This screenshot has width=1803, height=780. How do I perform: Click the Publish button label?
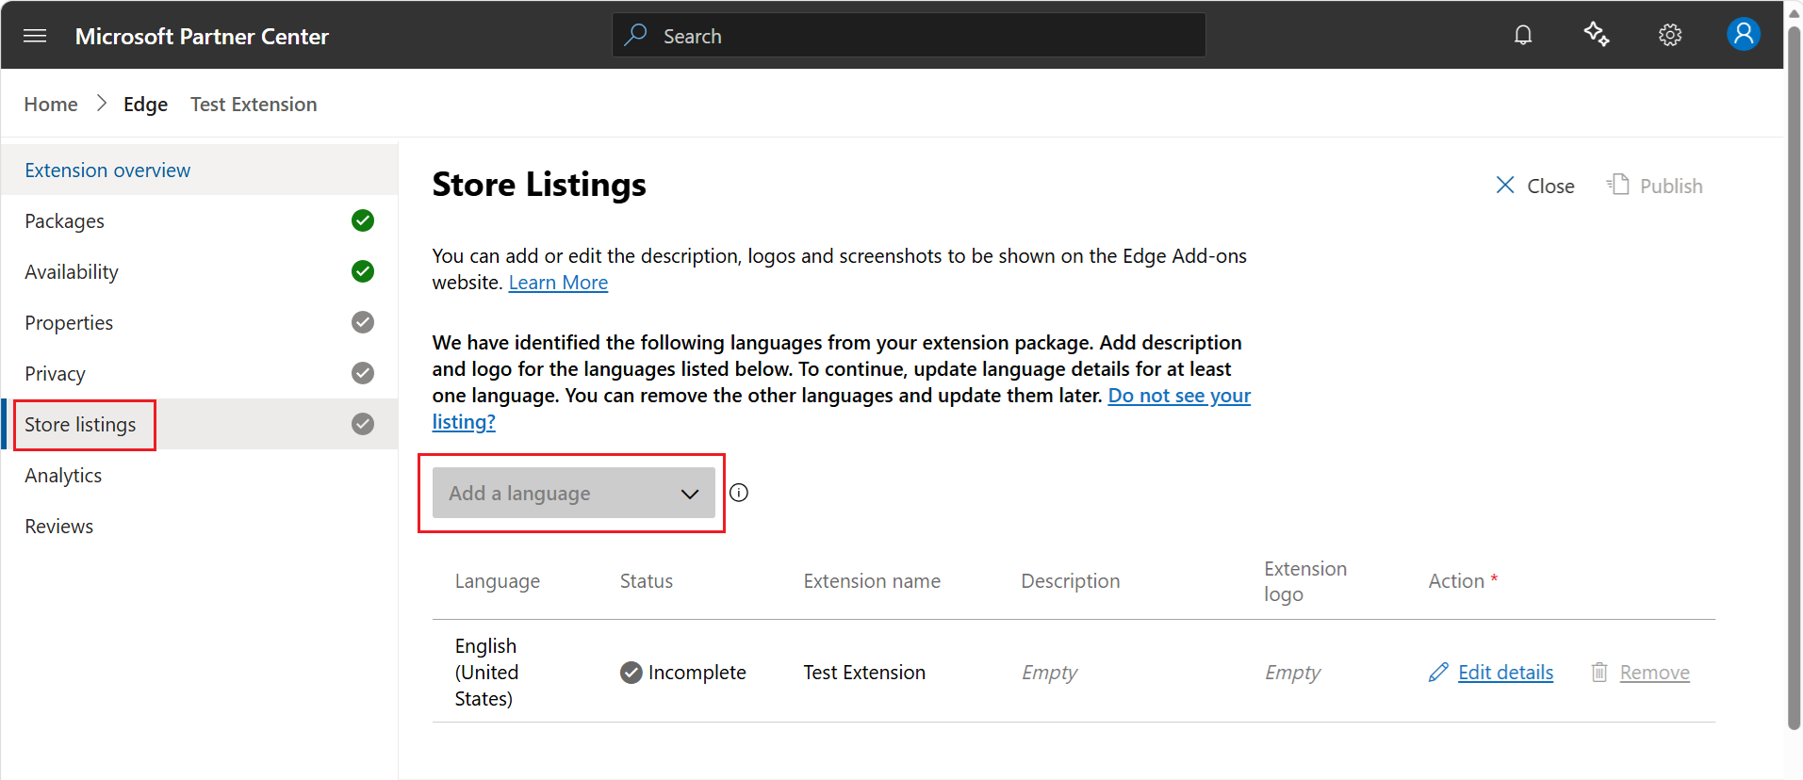click(x=1671, y=187)
